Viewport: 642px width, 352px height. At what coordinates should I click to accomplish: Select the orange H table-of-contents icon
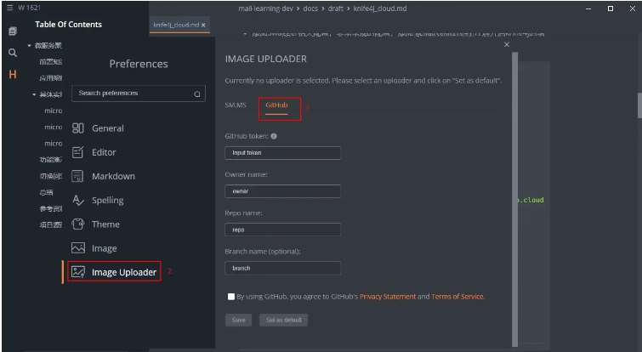click(x=13, y=75)
